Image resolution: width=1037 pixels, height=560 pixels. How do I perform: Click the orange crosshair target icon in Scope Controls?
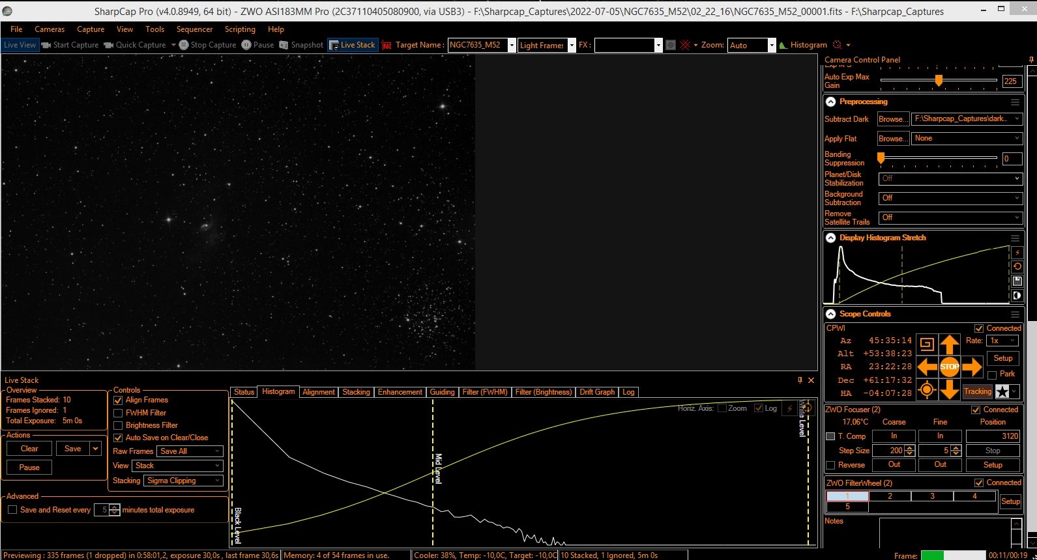pos(927,389)
